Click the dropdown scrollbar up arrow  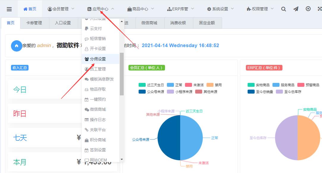tap(122, 21)
